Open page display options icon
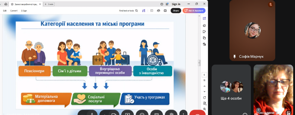Viewport: 295px width, 115px height. pyautogui.click(x=204, y=103)
